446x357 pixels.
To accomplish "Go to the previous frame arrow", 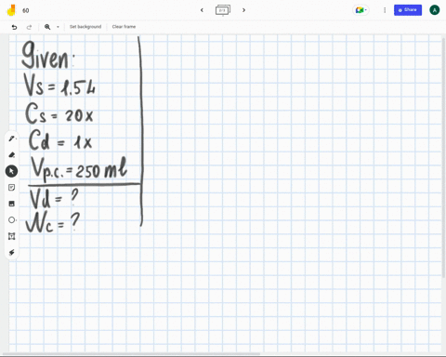I will click(x=202, y=10).
